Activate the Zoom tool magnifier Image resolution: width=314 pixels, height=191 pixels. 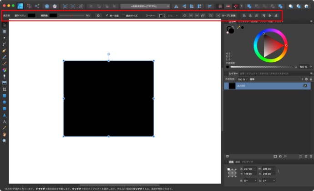click(x=5, y=141)
